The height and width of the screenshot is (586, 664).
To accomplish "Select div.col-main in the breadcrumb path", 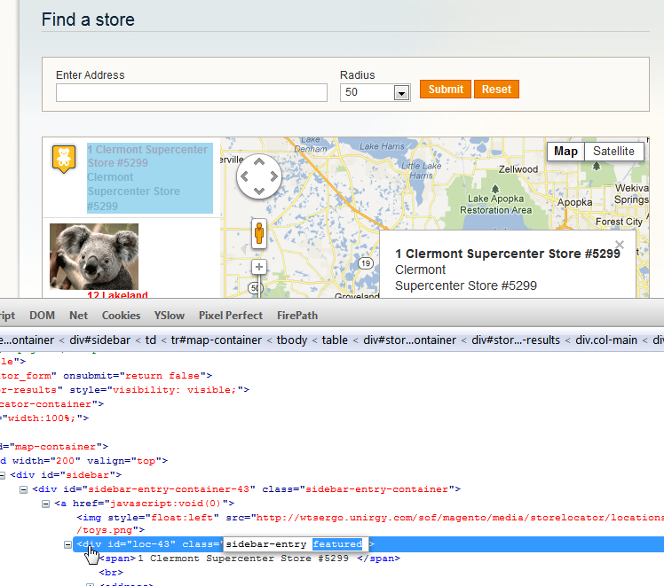I will coord(606,340).
